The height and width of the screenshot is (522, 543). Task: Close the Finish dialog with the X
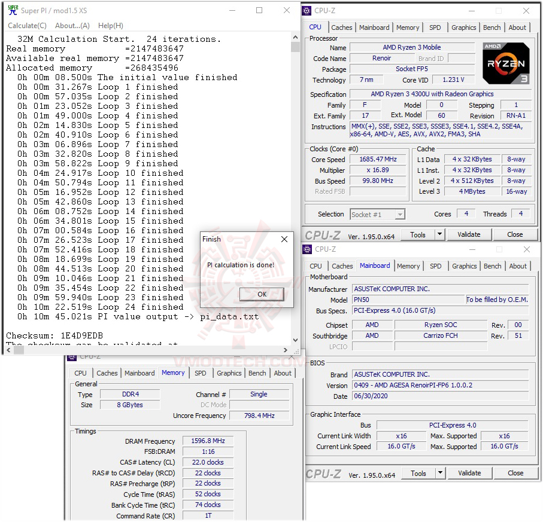click(284, 239)
